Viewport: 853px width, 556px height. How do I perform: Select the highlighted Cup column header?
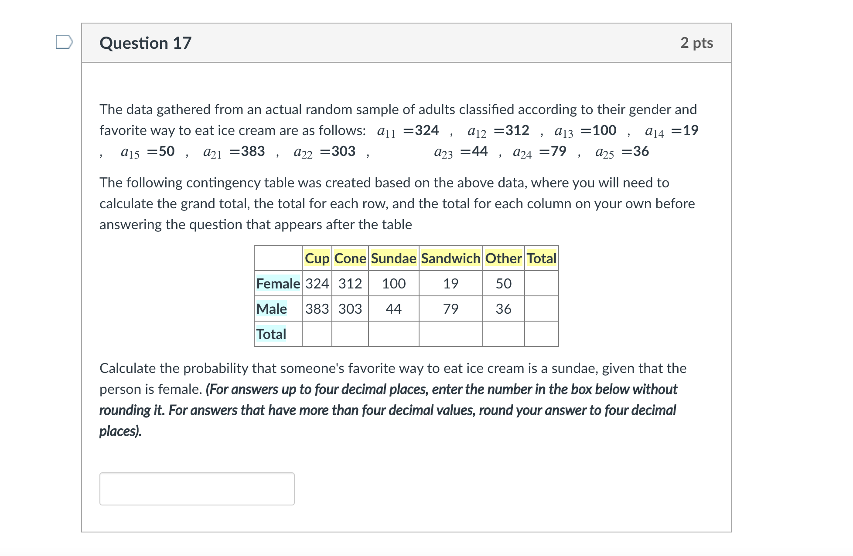(317, 258)
